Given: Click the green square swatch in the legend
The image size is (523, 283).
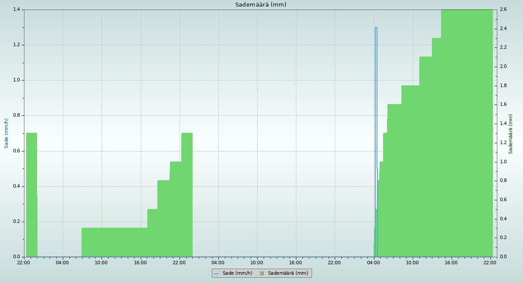Looking at the screenshot, I should click(x=262, y=273).
